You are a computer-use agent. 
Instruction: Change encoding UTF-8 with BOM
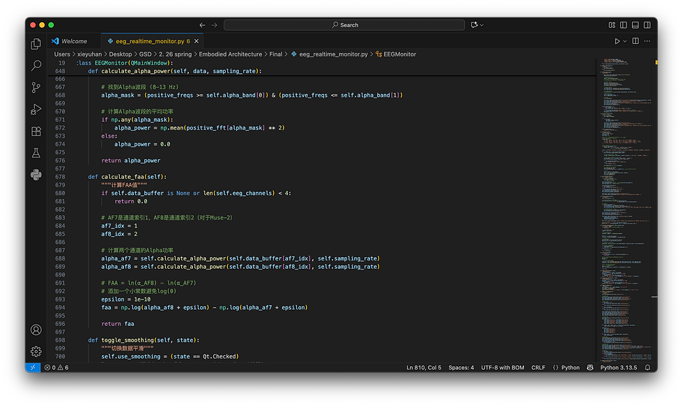tap(502, 367)
